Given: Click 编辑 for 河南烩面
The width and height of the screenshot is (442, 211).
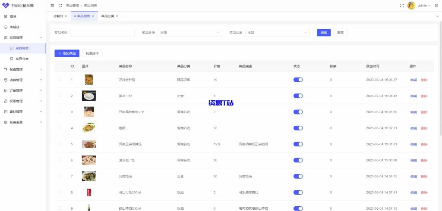Looking at the screenshot, I should pyautogui.click(x=414, y=177).
